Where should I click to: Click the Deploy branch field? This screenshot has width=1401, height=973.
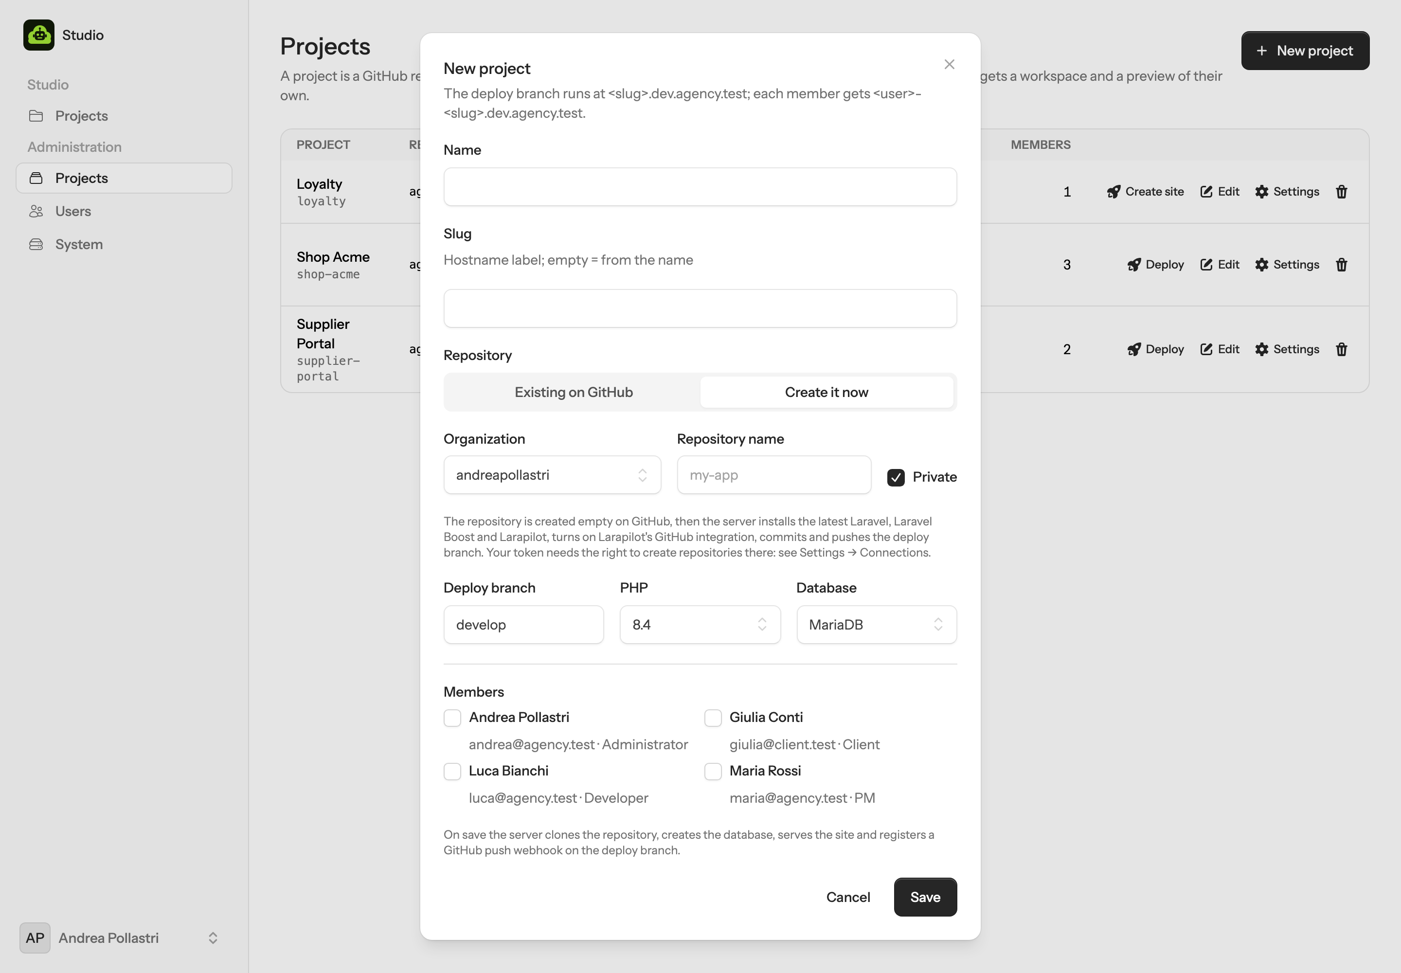pyautogui.click(x=523, y=624)
